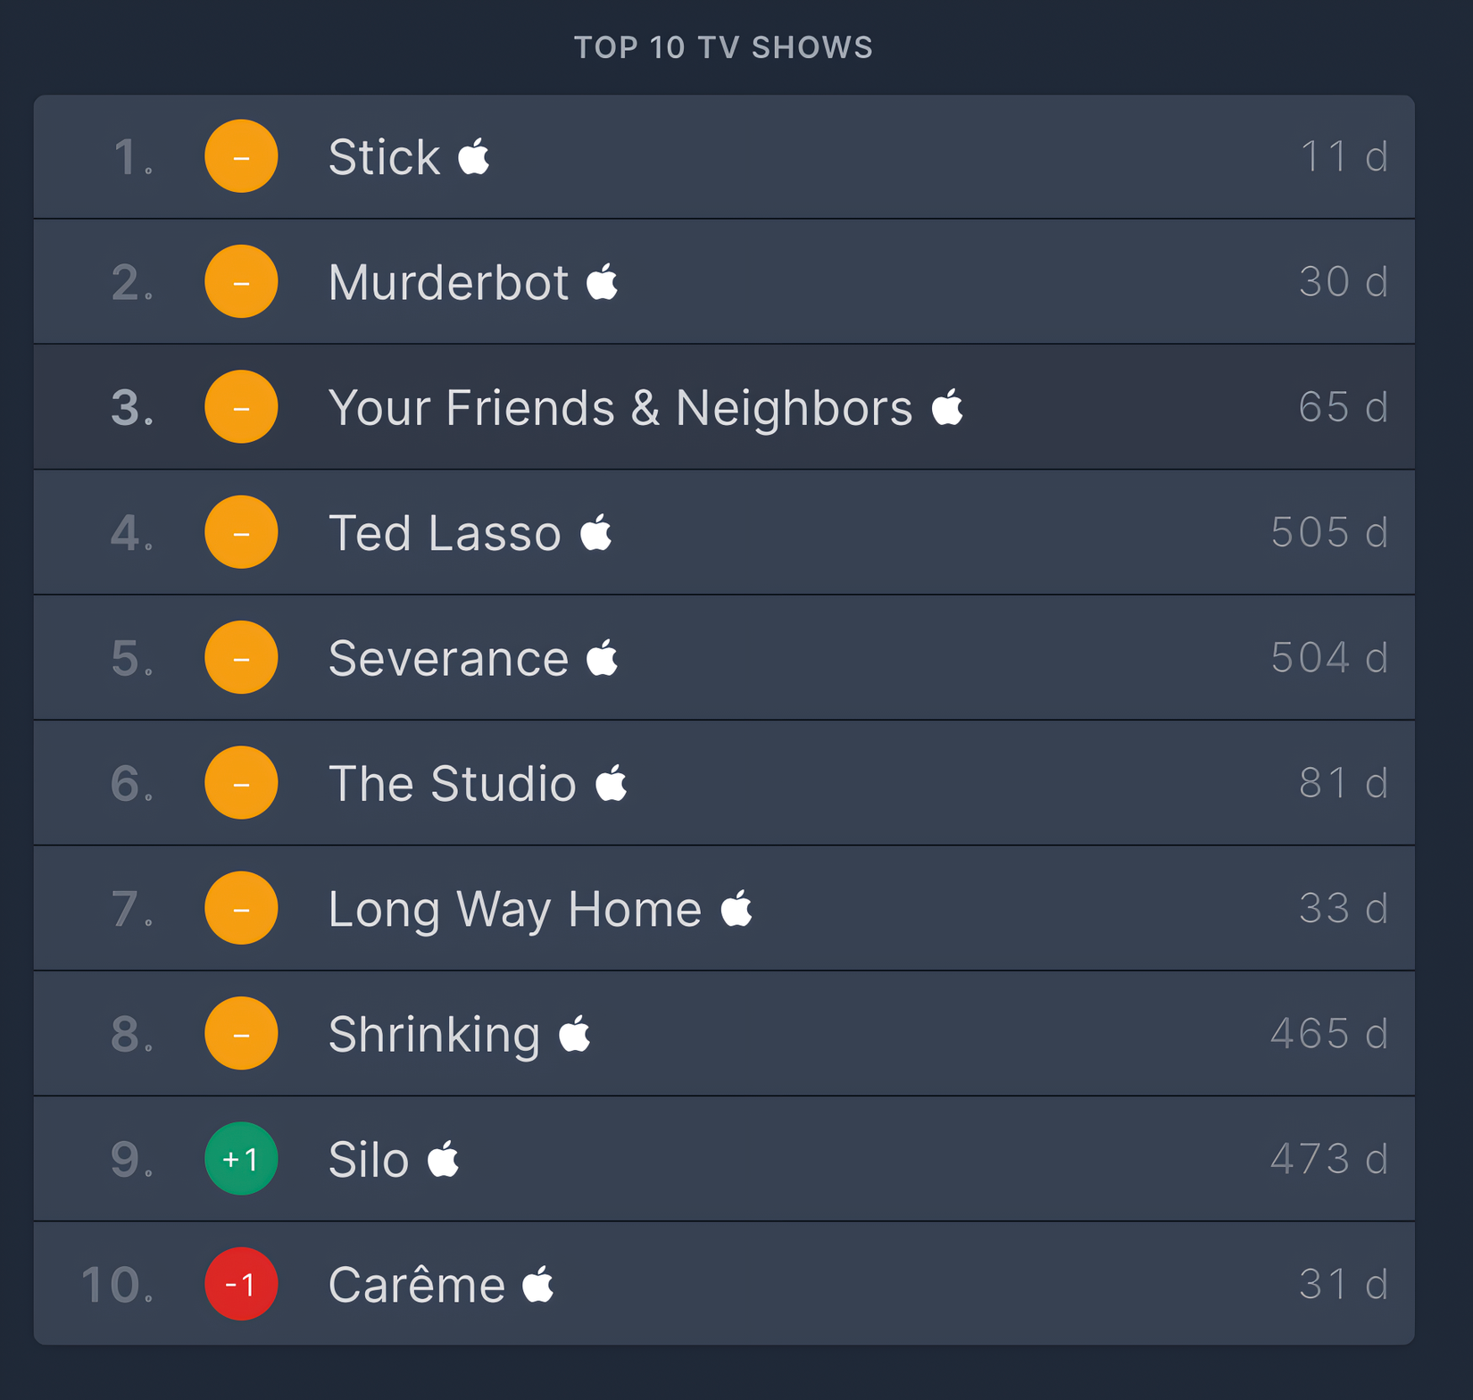This screenshot has width=1473, height=1400.
Task: Click the Apple icon after Ted Lasso
Action: 596,532
